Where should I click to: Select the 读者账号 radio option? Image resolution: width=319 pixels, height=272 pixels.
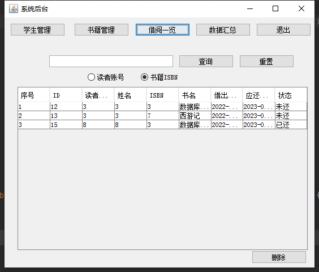tap(106, 77)
